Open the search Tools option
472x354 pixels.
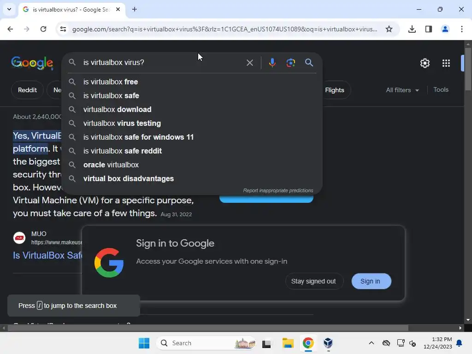point(441,90)
